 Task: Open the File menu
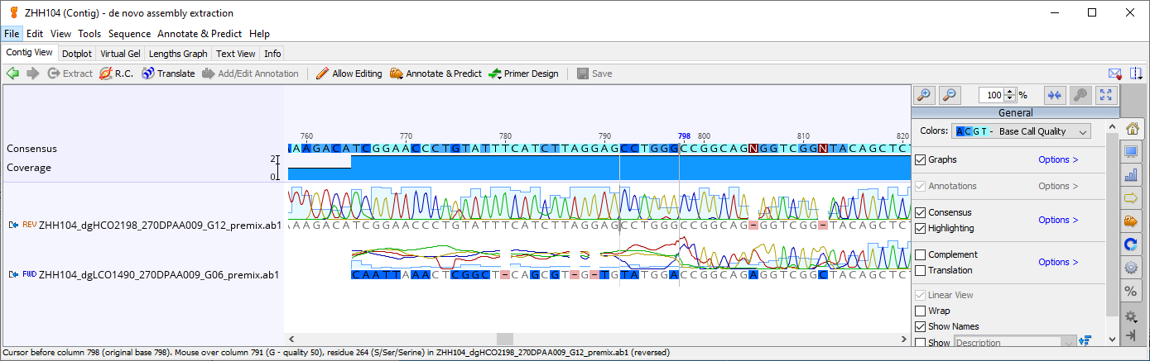(x=12, y=34)
